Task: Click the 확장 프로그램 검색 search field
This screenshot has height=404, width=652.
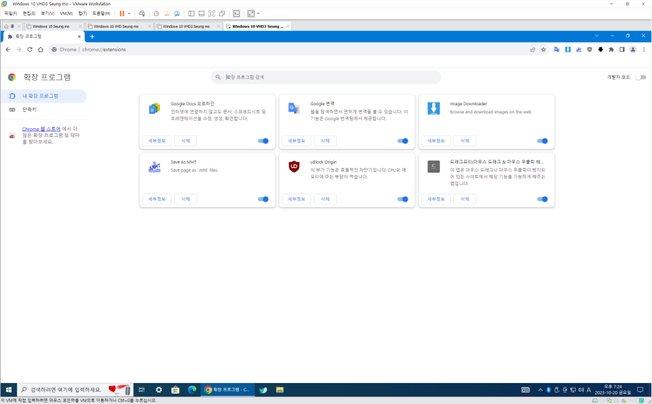Action: tap(325, 78)
